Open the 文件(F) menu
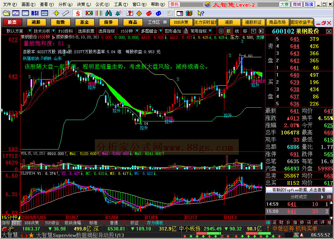The width and height of the screenshot is (334, 239). (10, 4)
